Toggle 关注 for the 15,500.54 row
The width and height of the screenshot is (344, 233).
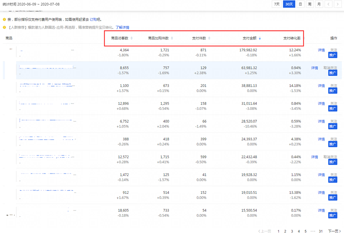pyautogui.click(x=334, y=210)
